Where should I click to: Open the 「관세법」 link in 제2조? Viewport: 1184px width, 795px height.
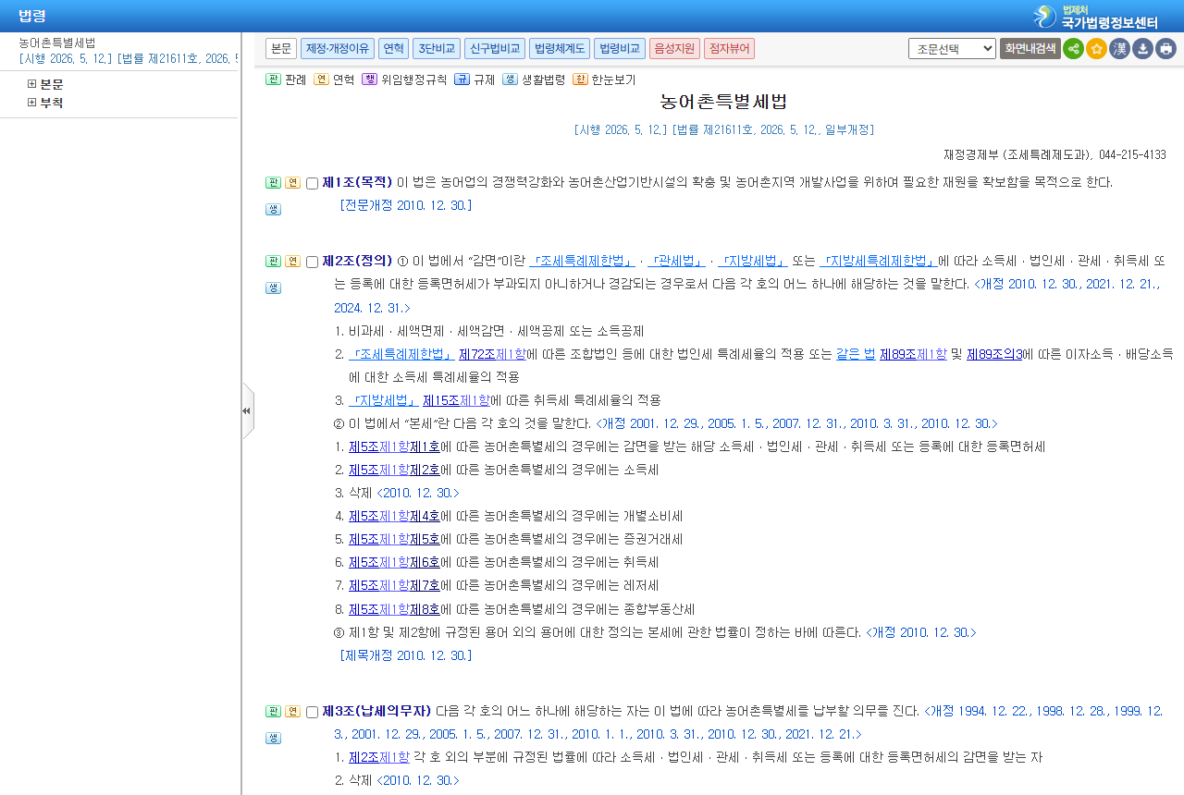[676, 261]
